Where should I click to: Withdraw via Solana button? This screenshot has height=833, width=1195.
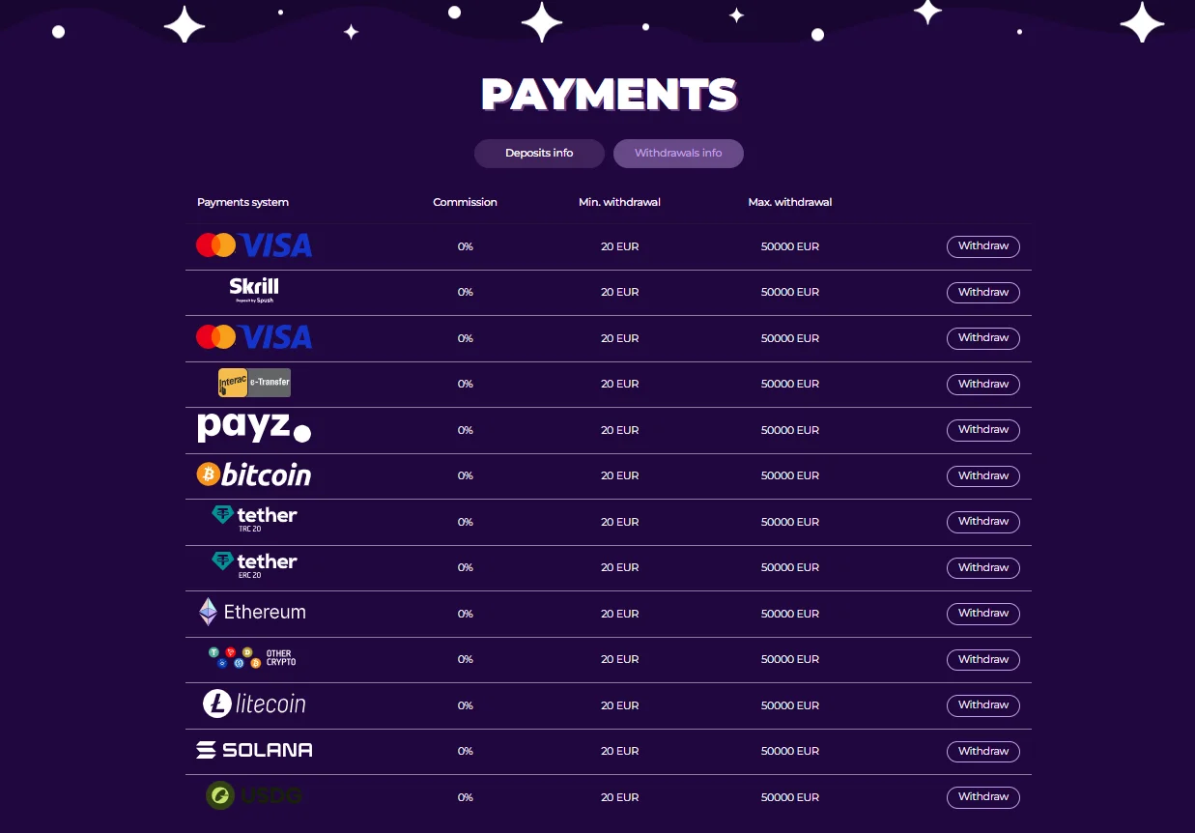point(982,752)
